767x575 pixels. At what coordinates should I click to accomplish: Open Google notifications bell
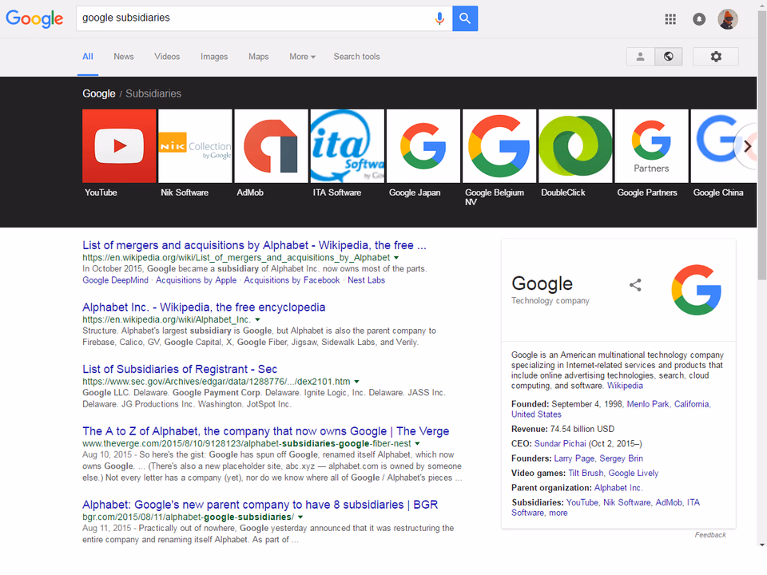[699, 19]
